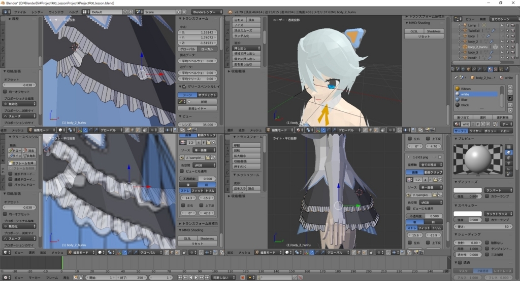Click the TwinTail modifier wrench icon in outliner
Screen dimensions: 520x281
[493, 30]
